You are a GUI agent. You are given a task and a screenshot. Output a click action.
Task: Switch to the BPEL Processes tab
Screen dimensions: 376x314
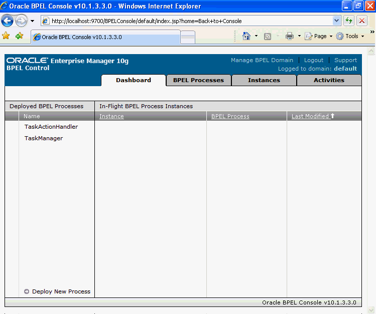coord(199,80)
